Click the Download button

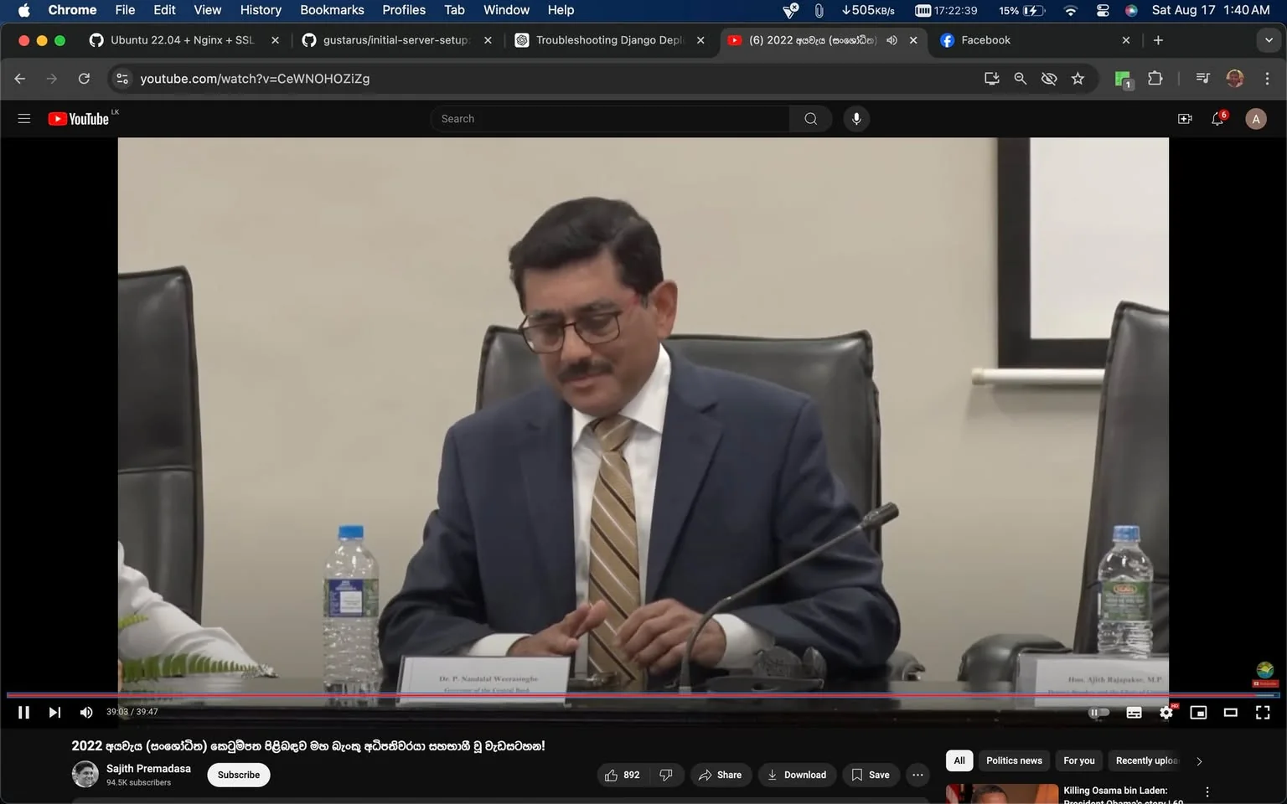coord(797,775)
